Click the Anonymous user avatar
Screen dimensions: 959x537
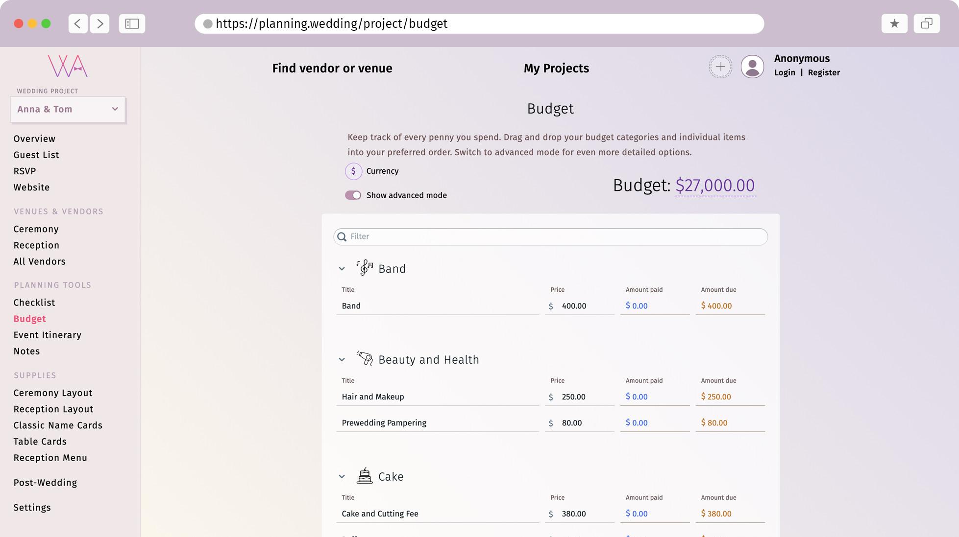point(752,66)
